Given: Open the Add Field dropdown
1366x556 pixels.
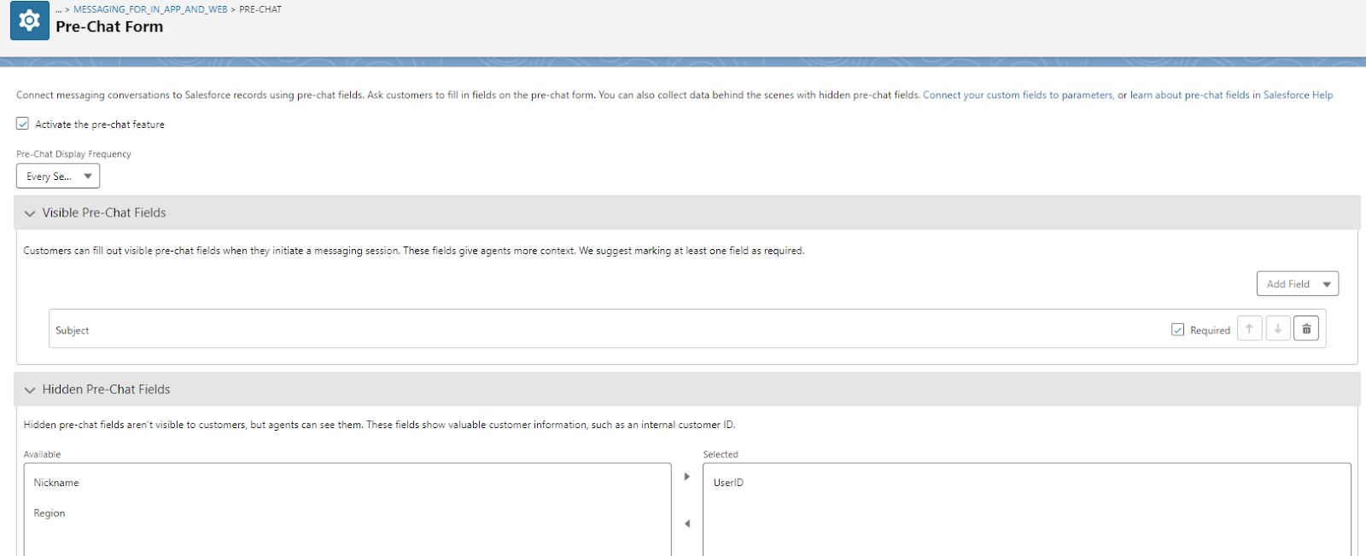Looking at the screenshot, I should [x=1298, y=284].
